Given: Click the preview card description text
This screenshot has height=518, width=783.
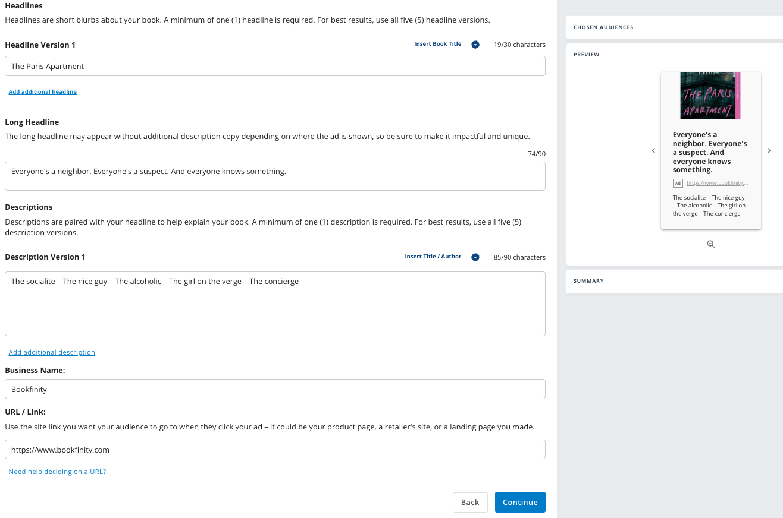Looking at the screenshot, I should [709, 206].
